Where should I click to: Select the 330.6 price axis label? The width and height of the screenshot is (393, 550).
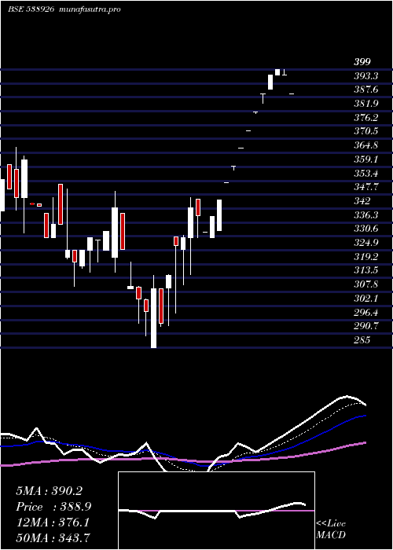click(x=366, y=229)
